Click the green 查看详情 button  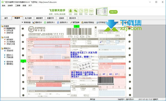(113, 12)
